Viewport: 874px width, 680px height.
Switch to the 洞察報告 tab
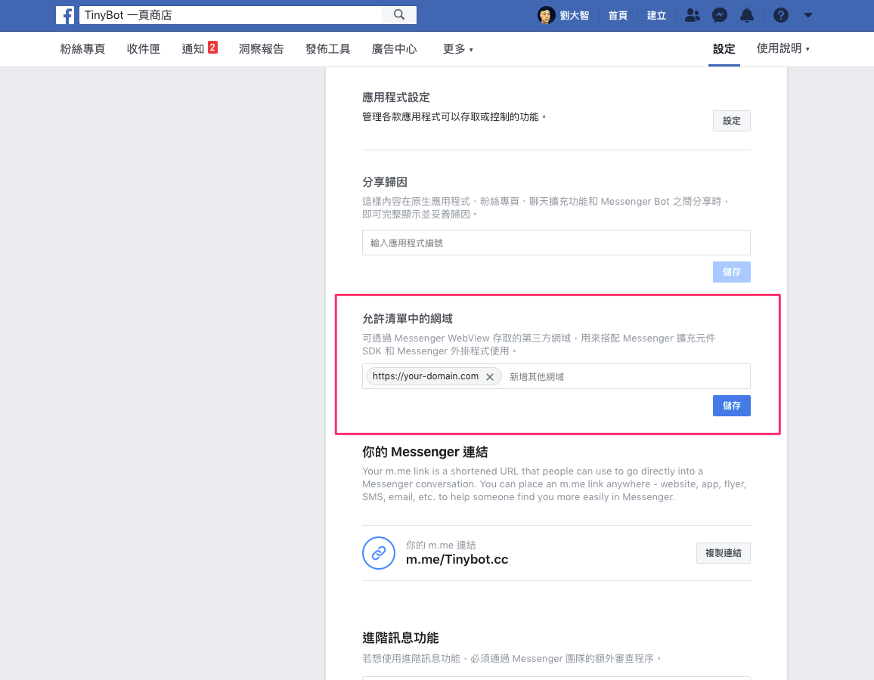coord(261,49)
